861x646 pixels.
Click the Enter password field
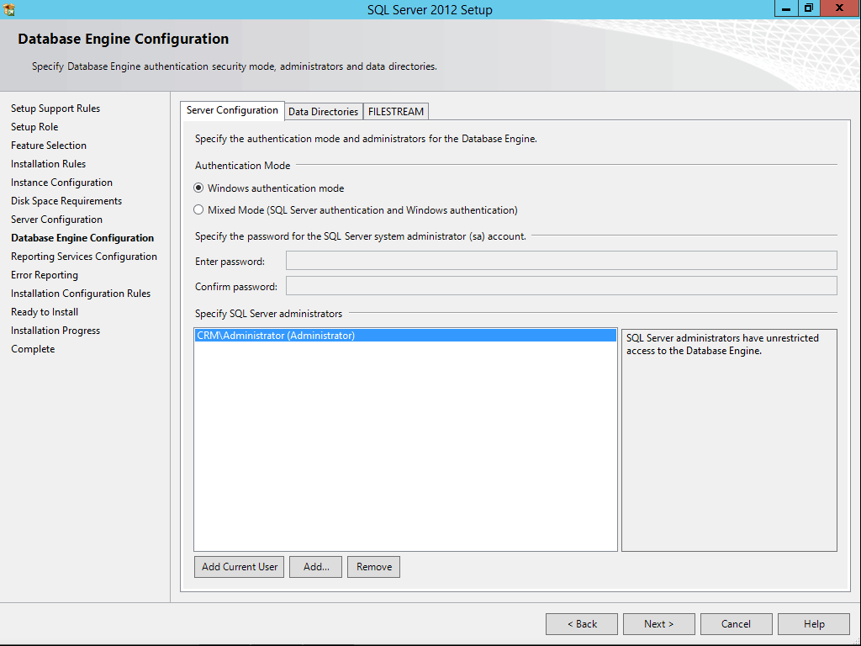[x=561, y=261]
